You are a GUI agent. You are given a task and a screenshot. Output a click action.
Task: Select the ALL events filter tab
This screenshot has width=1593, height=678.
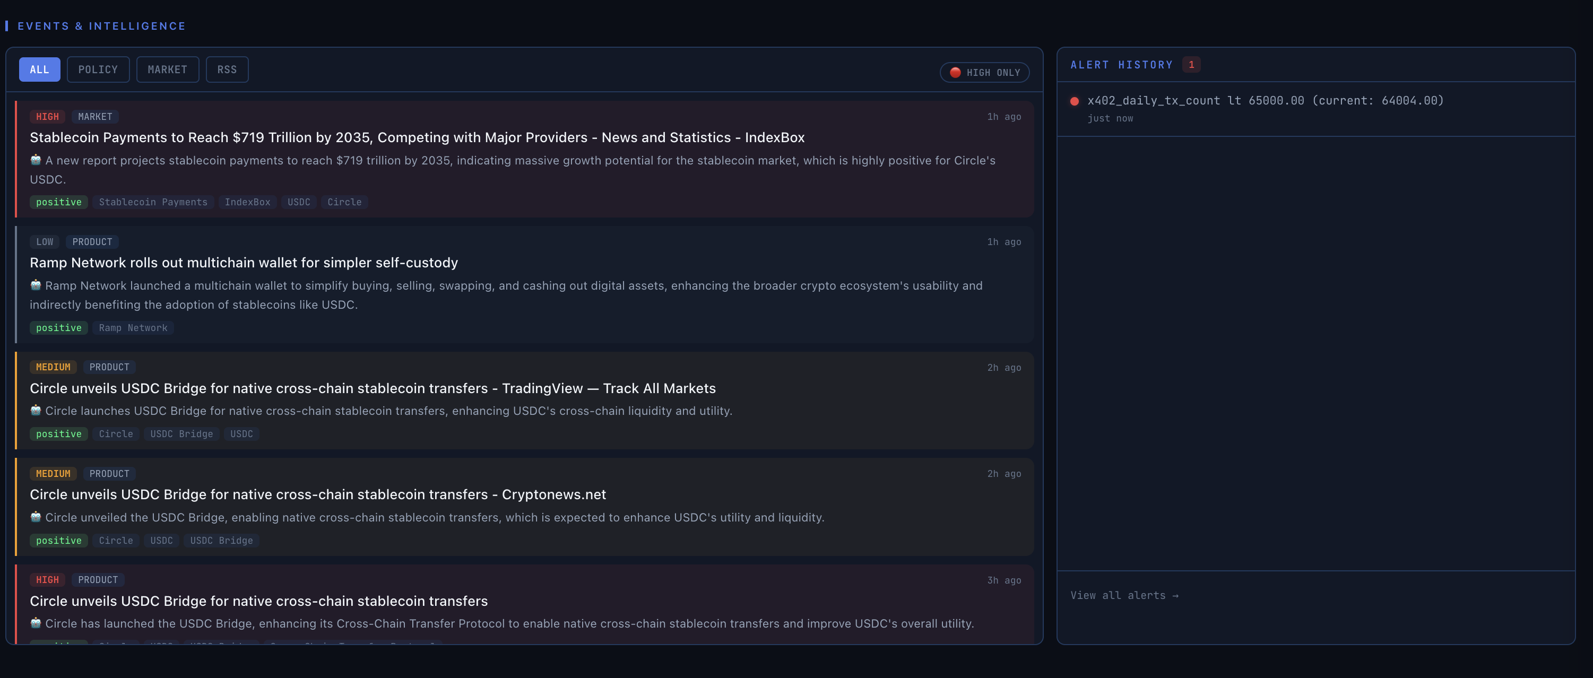point(40,70)
